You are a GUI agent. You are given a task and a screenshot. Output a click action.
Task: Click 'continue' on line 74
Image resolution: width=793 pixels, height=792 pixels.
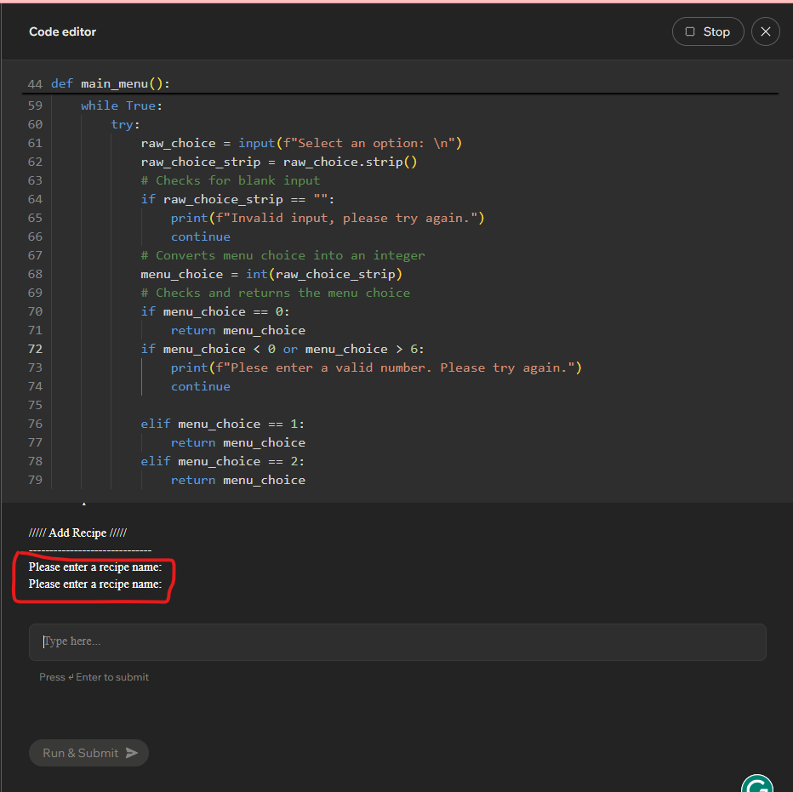[200, 386]
